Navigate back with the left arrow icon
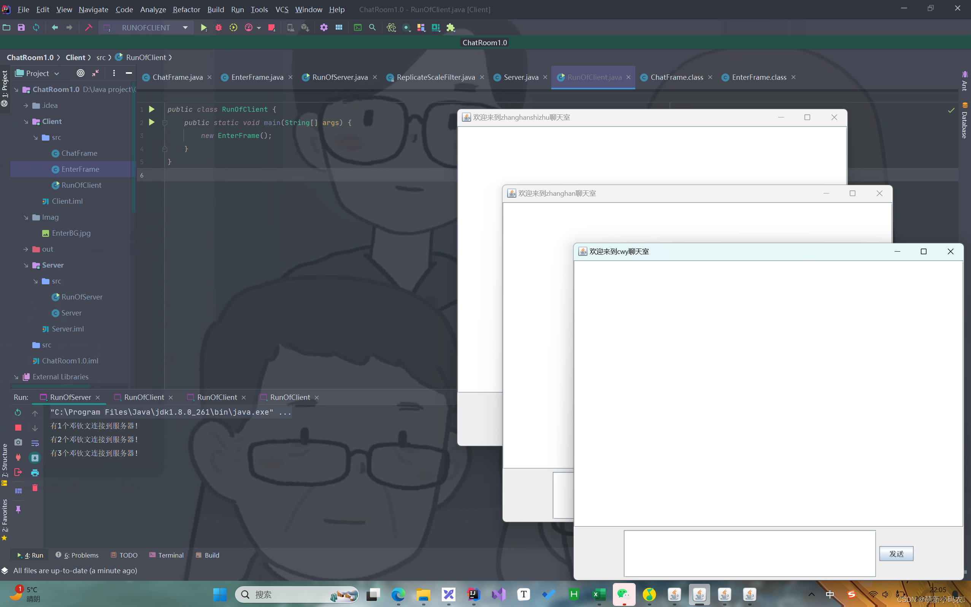 pyautogui.click(x=55, y=28)
